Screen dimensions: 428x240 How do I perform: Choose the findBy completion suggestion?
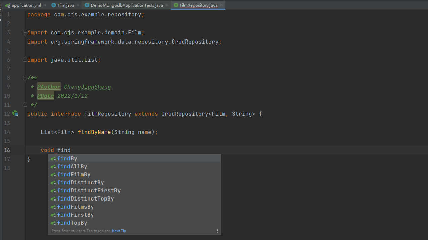coord(134,159)
